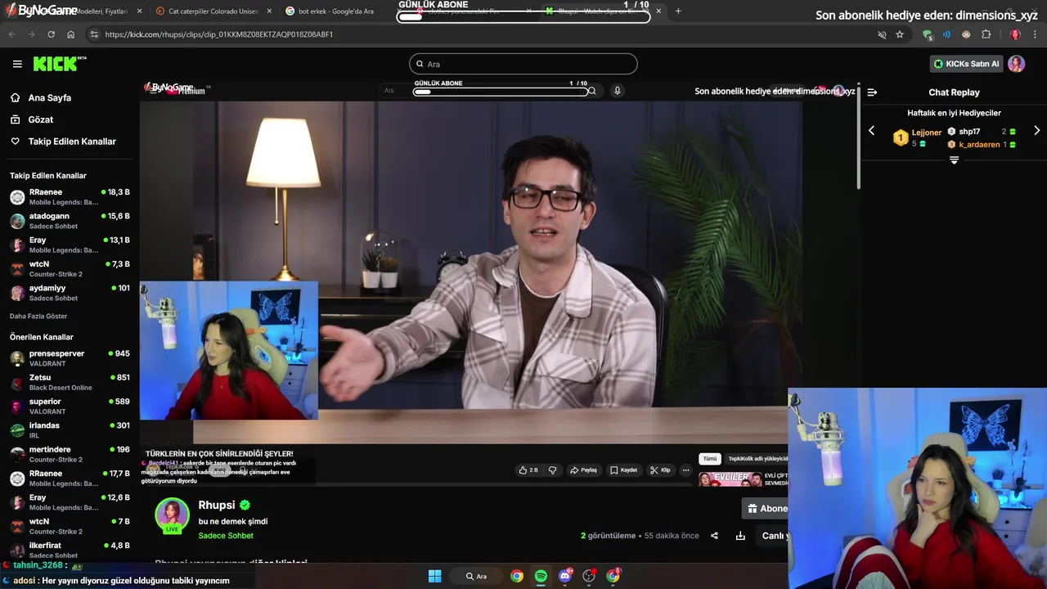1047x589 pixels.
Task: Open the three-dot more options menu
Action: coord(685,470)
